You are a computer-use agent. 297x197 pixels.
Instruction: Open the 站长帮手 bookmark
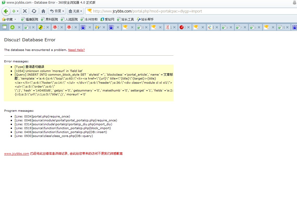[x=145, y=19]
